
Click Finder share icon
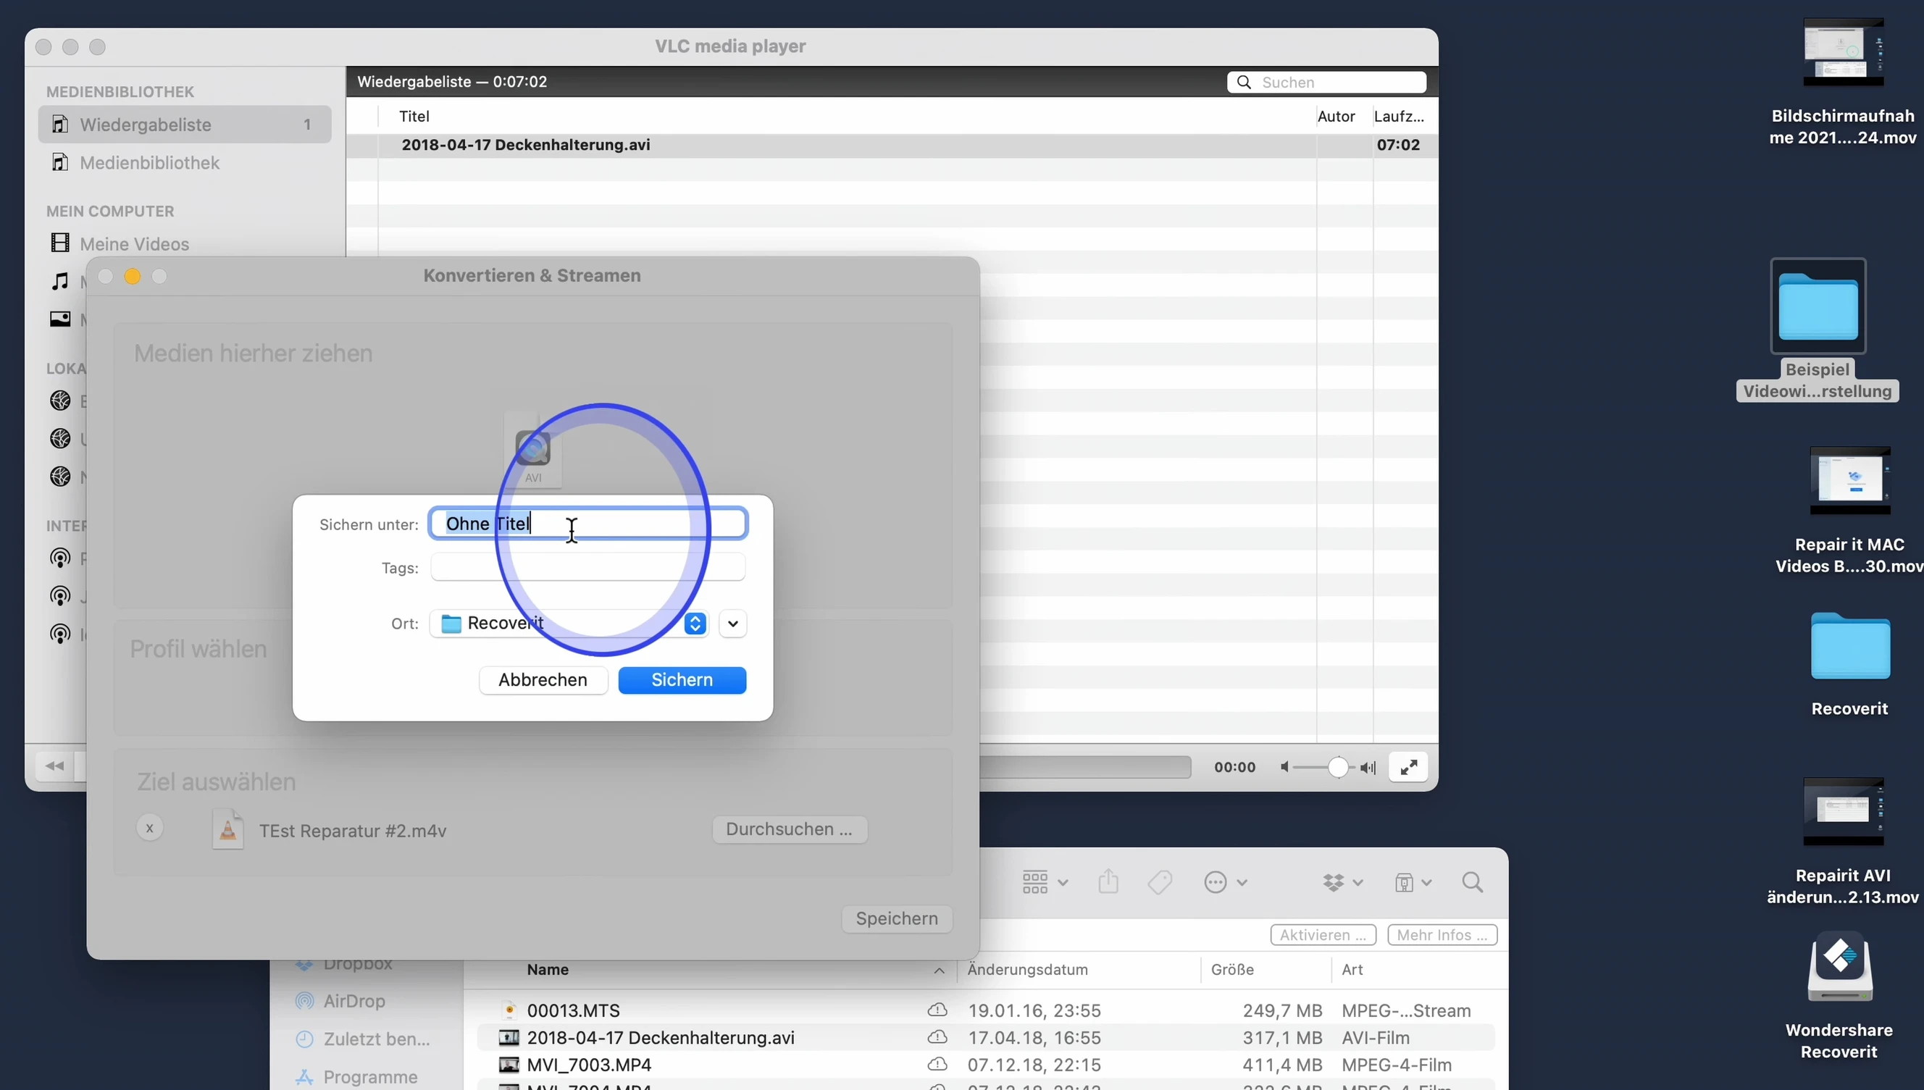pos(1108,882)
